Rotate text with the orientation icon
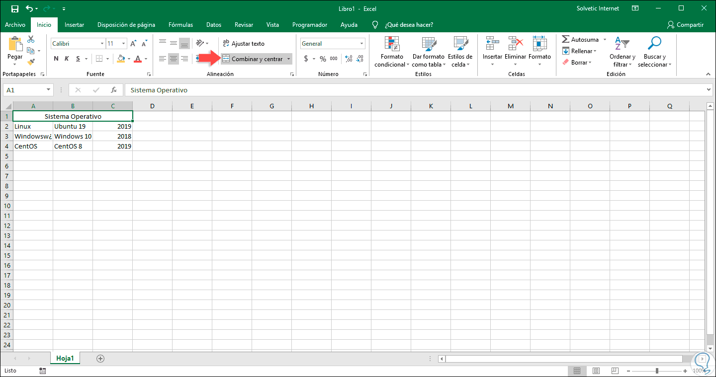The width and height of the screenshot is (716, 377). 200,43
